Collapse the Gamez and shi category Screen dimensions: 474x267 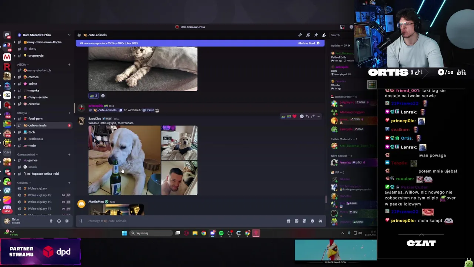click(x=27, y=155)
